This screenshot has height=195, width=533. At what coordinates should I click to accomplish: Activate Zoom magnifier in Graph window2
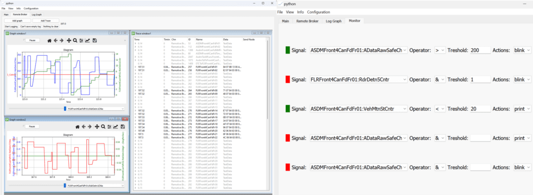click(x=103, y=126)
